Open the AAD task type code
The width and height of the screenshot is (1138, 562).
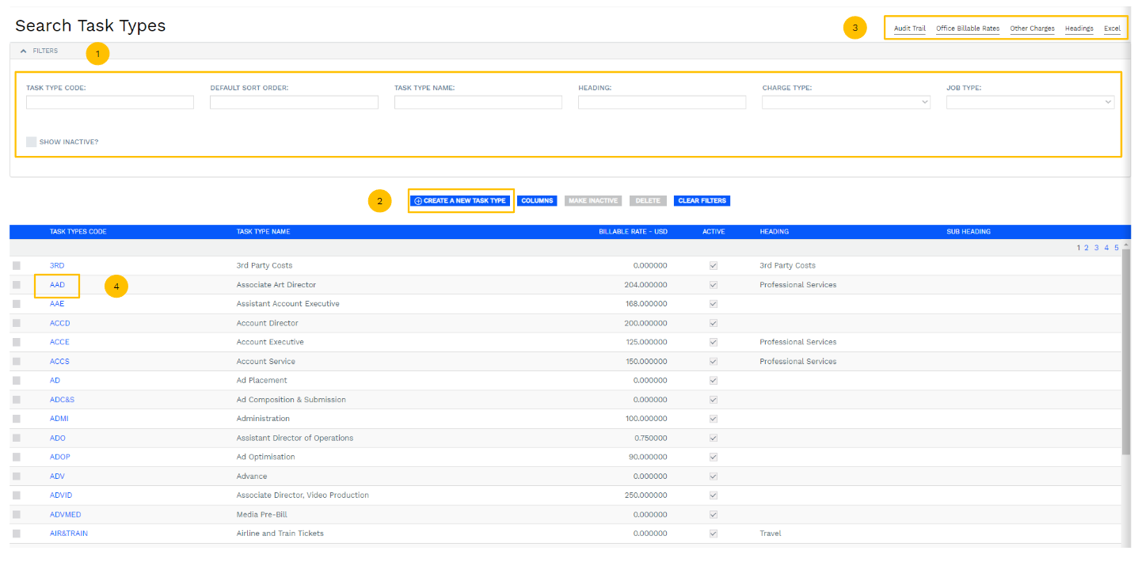tap(57, 285)
